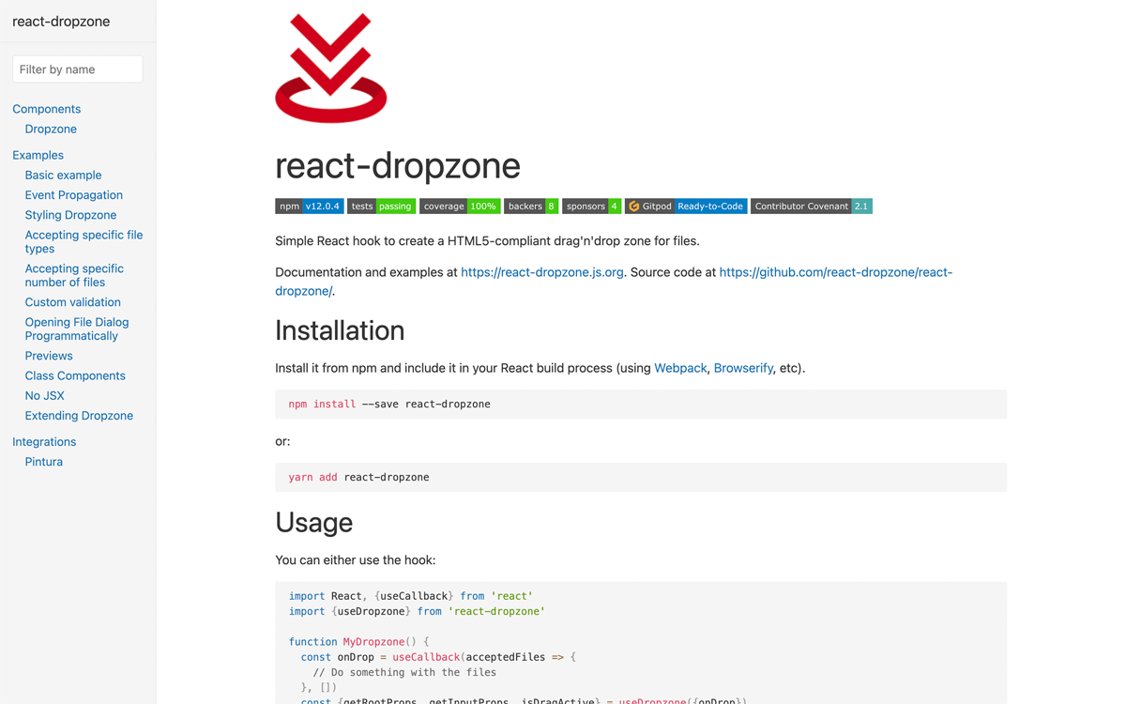Click the Usage heading

(314, 522)
